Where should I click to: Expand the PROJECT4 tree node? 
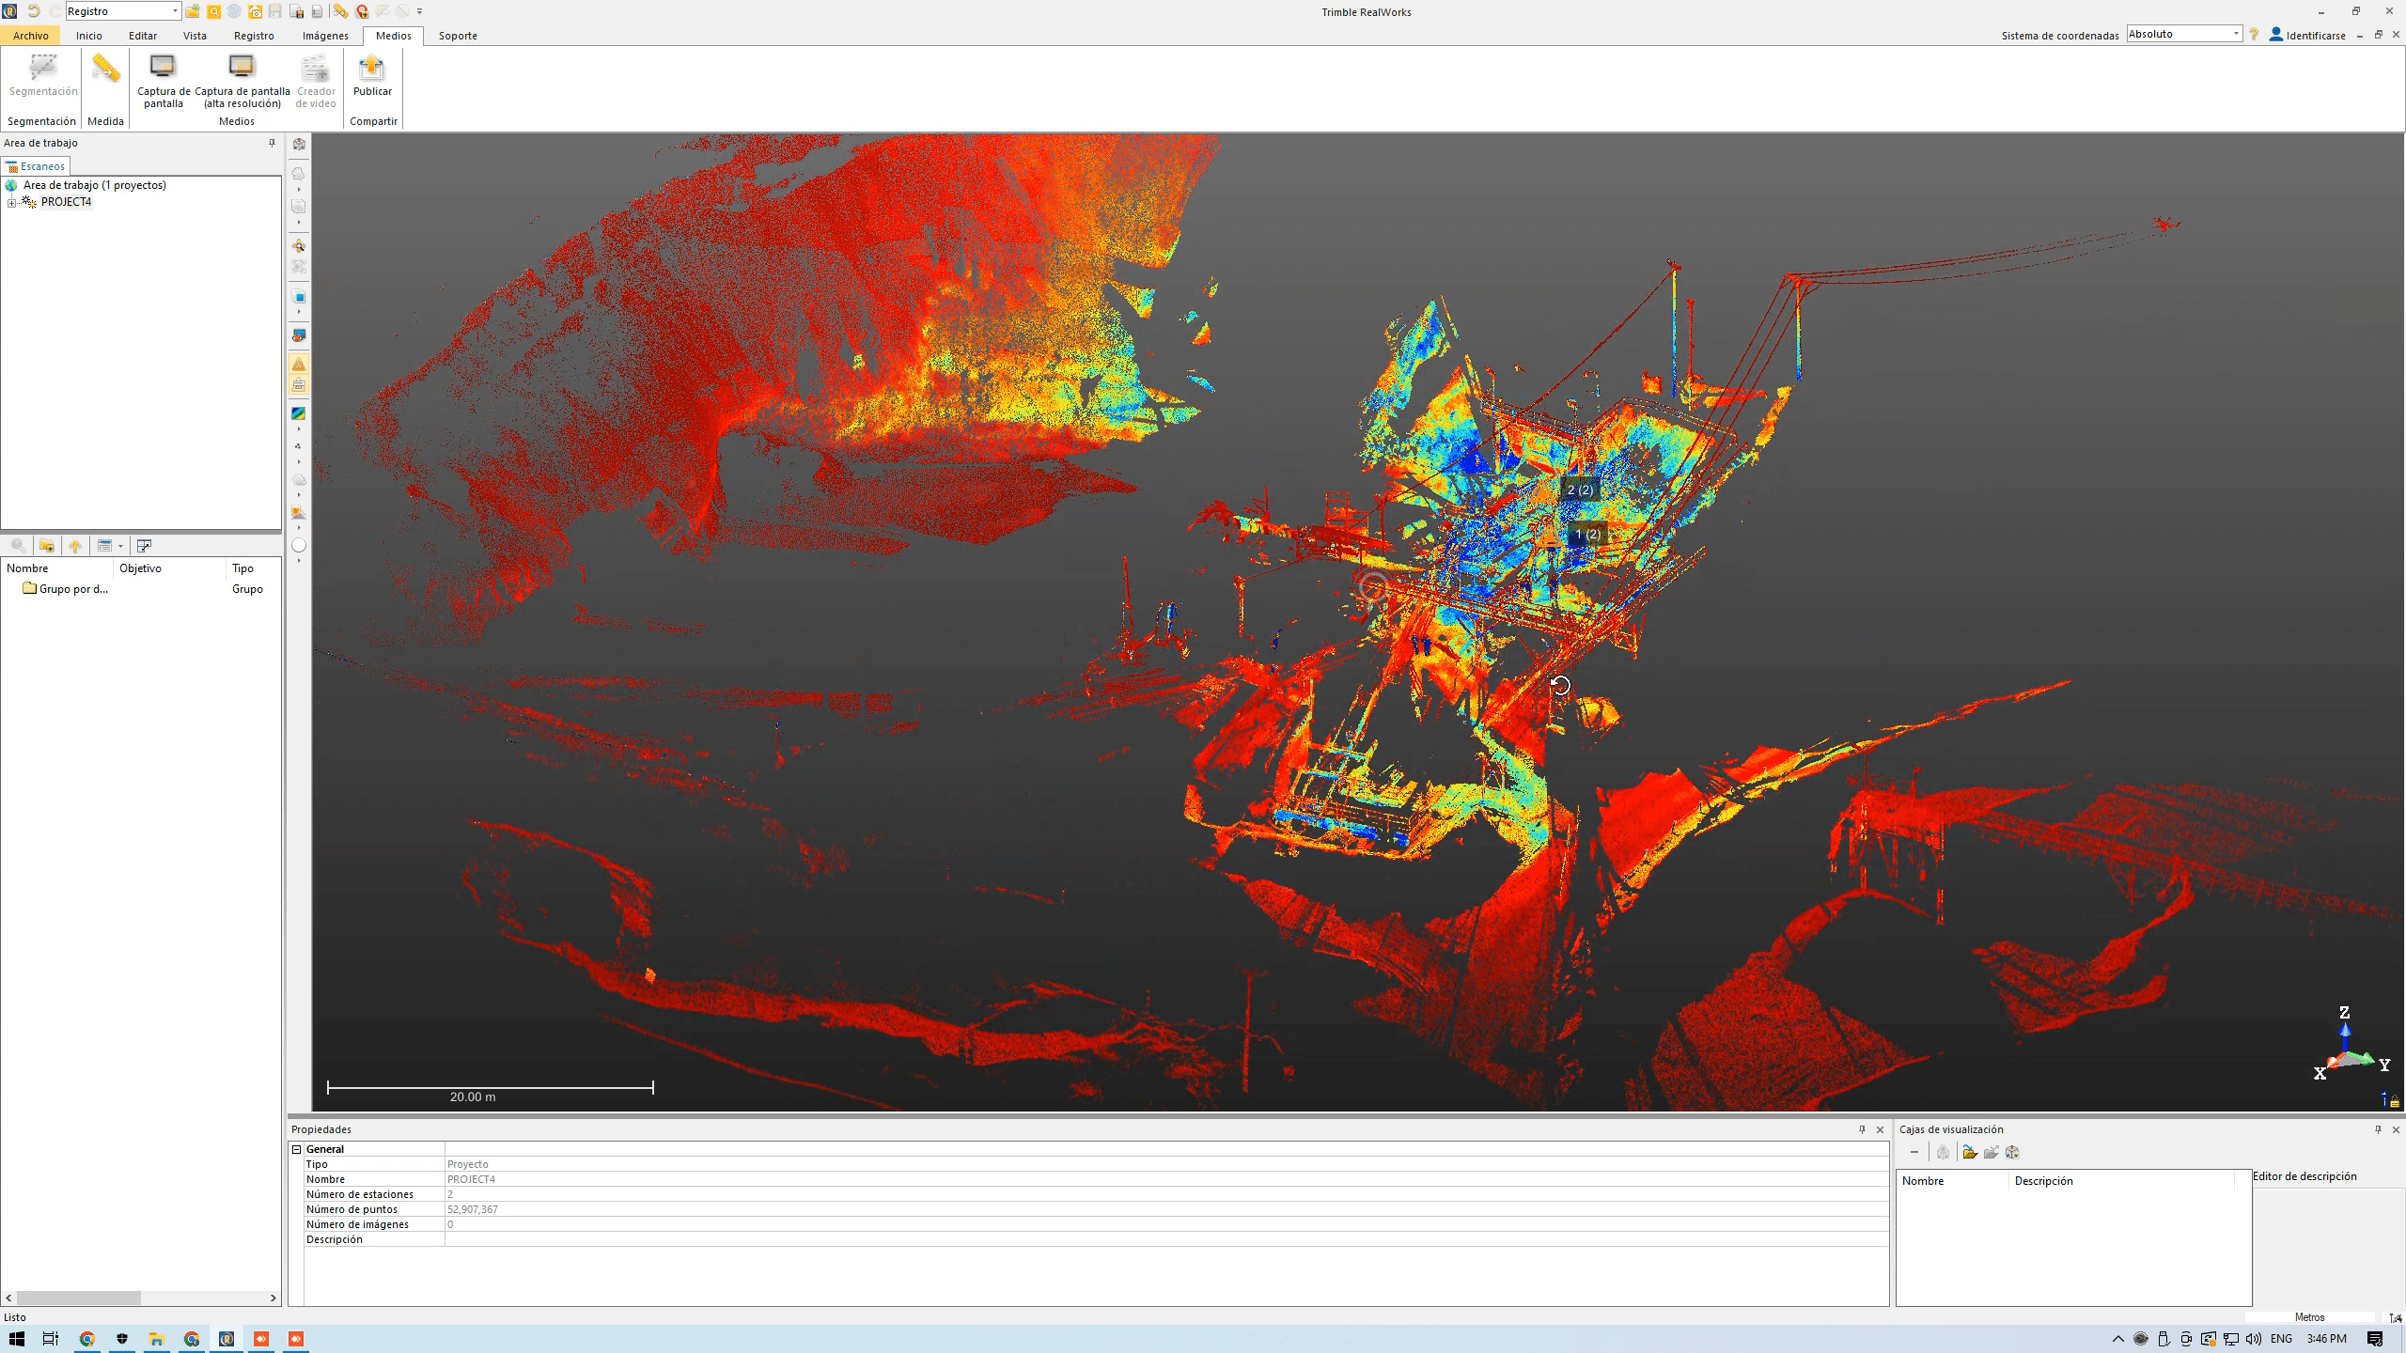11,202
